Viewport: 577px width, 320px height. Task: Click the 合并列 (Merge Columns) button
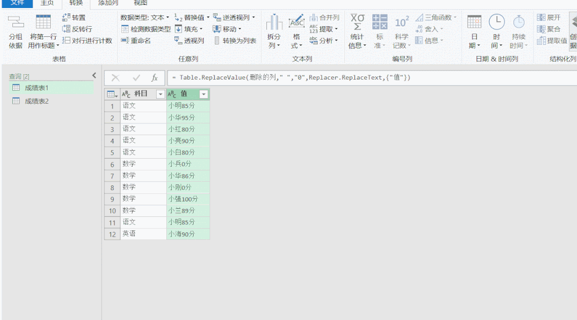point(324,17)
